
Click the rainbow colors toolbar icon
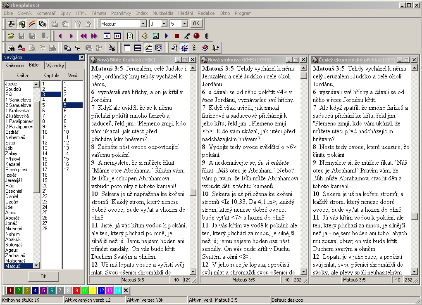point(32,24)
